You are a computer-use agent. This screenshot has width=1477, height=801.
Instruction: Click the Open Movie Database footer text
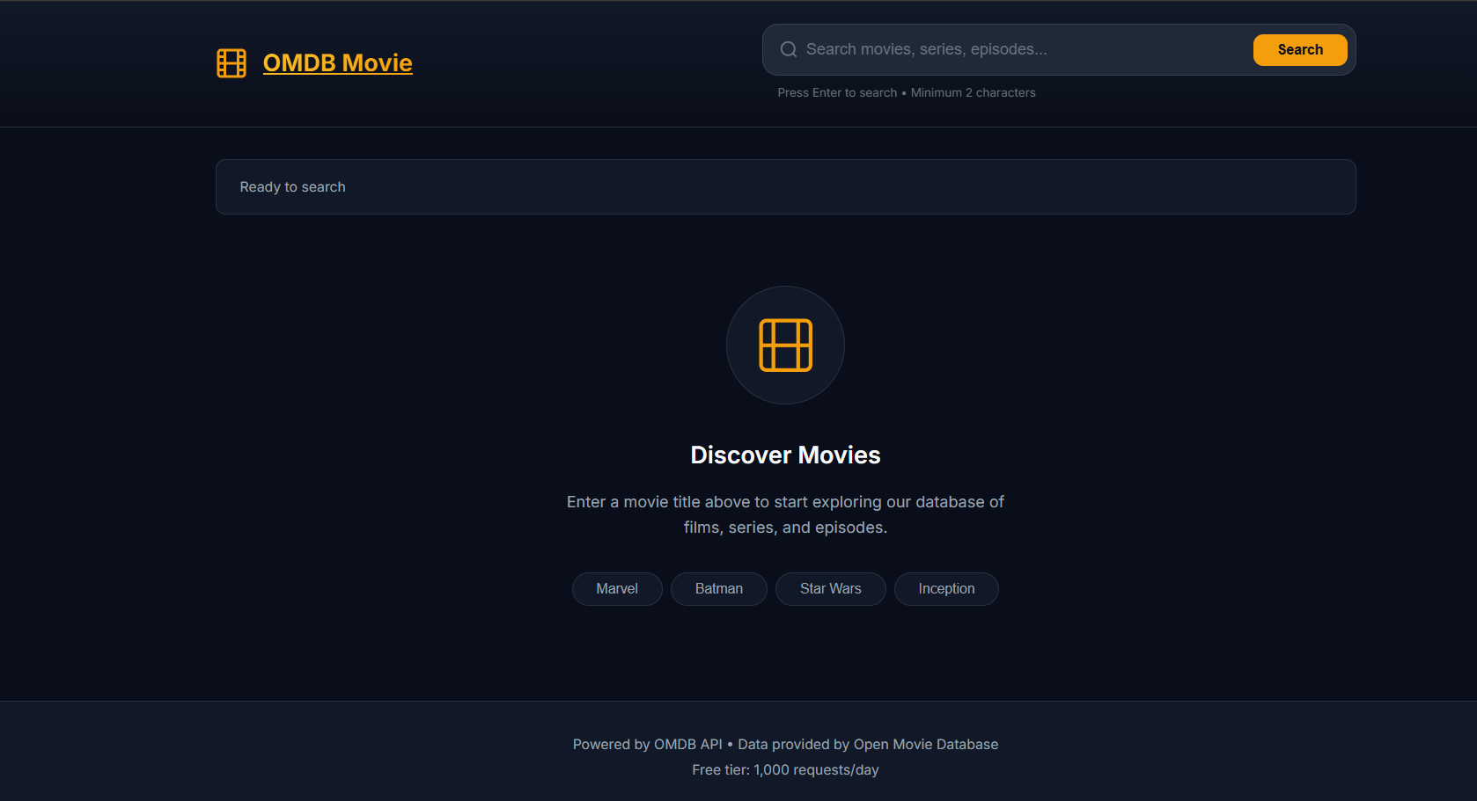(x=926, y=745)
